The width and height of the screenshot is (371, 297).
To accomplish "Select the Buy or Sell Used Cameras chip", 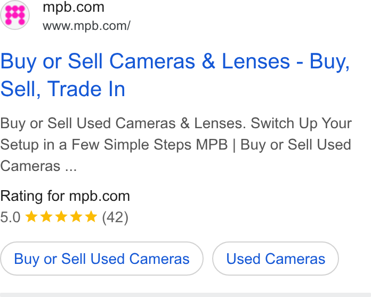I will [x=102, y=259].
